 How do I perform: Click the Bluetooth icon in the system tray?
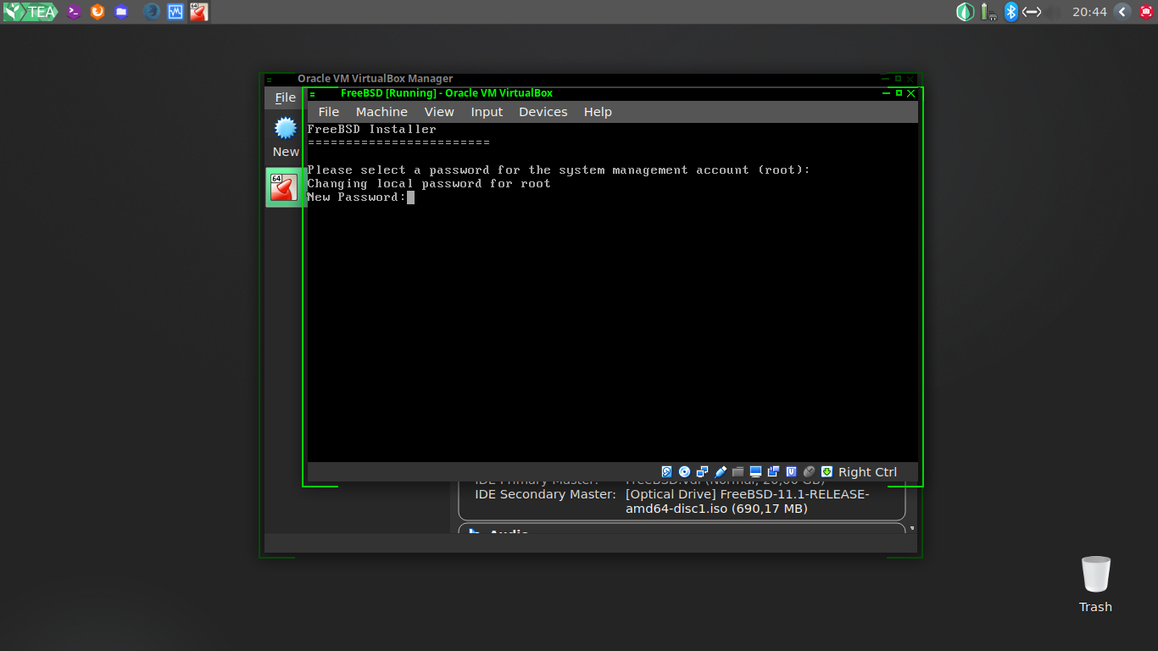point(1010,12)
